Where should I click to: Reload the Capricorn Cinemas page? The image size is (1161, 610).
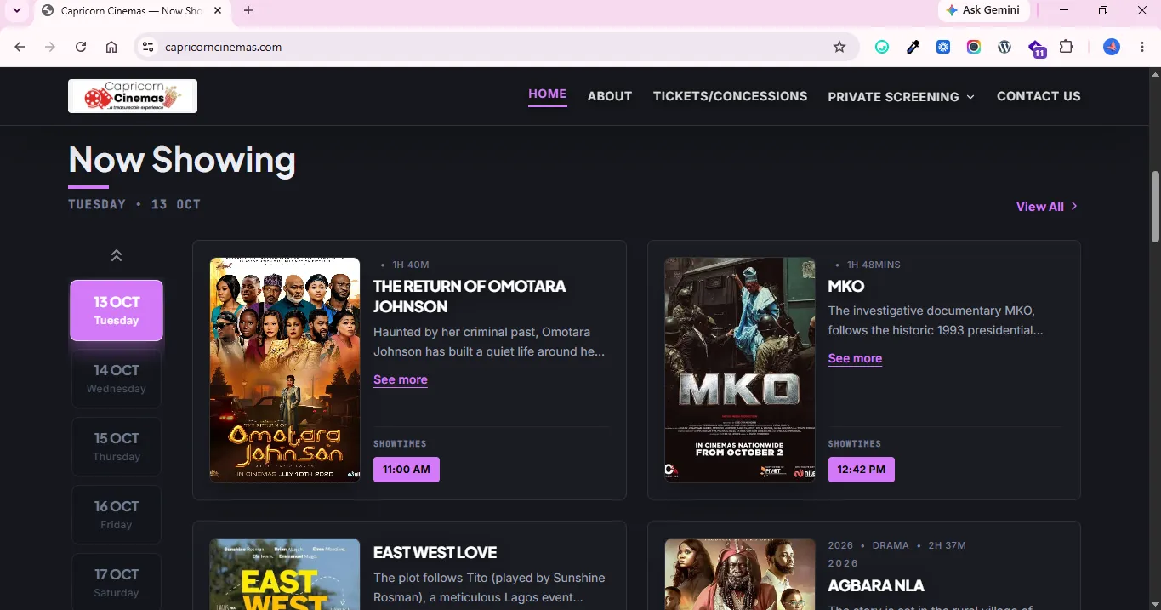click(x=81, y=47)
